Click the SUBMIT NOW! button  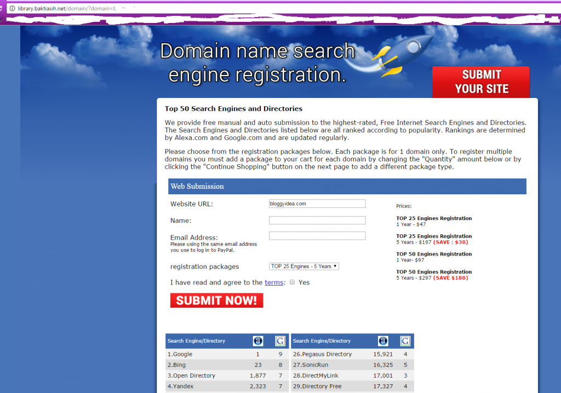click(x=216, y=300)
